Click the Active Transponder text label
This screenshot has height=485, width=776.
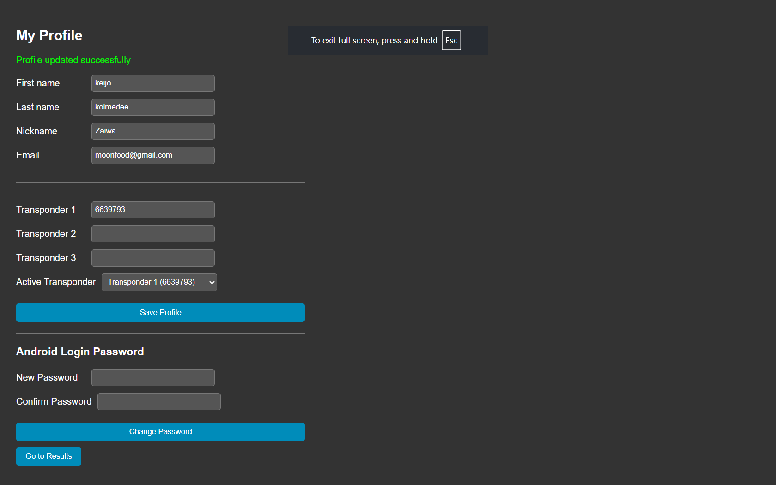(x=56, y=282)
